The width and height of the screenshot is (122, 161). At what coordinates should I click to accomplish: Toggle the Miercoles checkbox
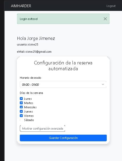(x=21, y=107)
